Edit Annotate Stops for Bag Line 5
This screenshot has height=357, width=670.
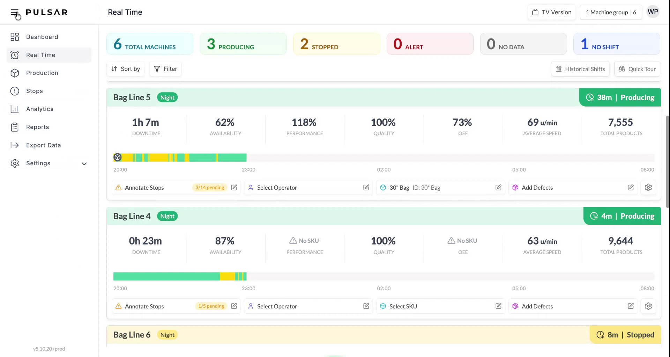point(234,188)
